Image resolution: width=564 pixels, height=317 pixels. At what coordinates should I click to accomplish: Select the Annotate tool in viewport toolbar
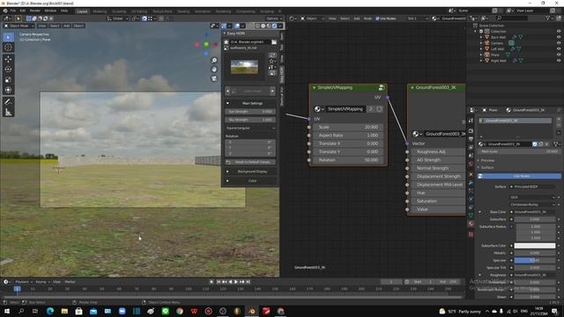point(8,102)
